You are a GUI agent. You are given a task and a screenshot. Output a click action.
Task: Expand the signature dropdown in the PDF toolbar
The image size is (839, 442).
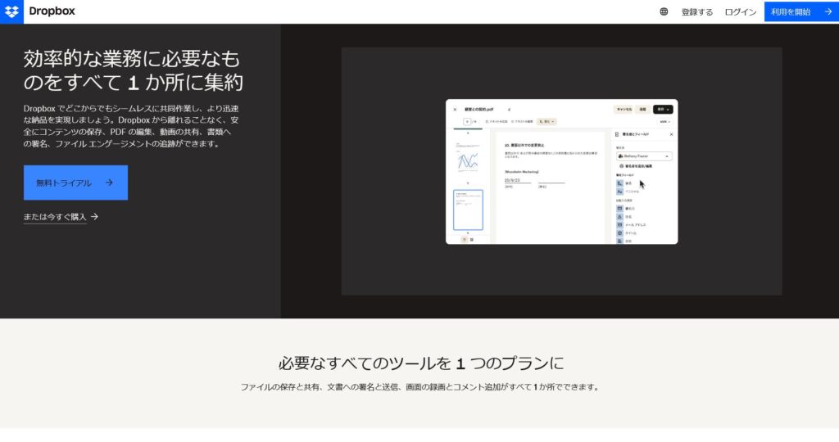pos(546,121)
